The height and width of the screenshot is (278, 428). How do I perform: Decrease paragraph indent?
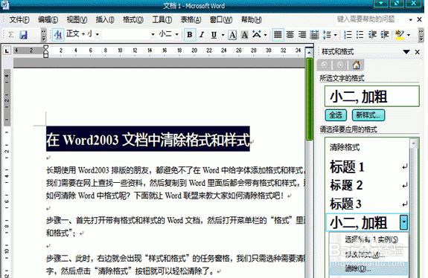tap(372, 35)
